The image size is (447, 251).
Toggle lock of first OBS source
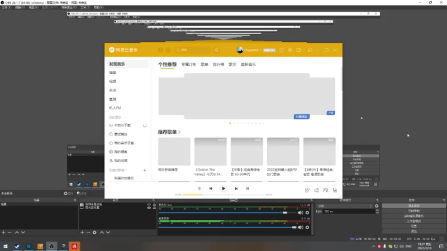(154, 205)
